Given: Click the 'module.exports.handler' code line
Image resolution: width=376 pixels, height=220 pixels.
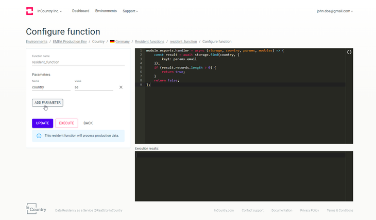Looking at the screenshot, I should 215,51.
